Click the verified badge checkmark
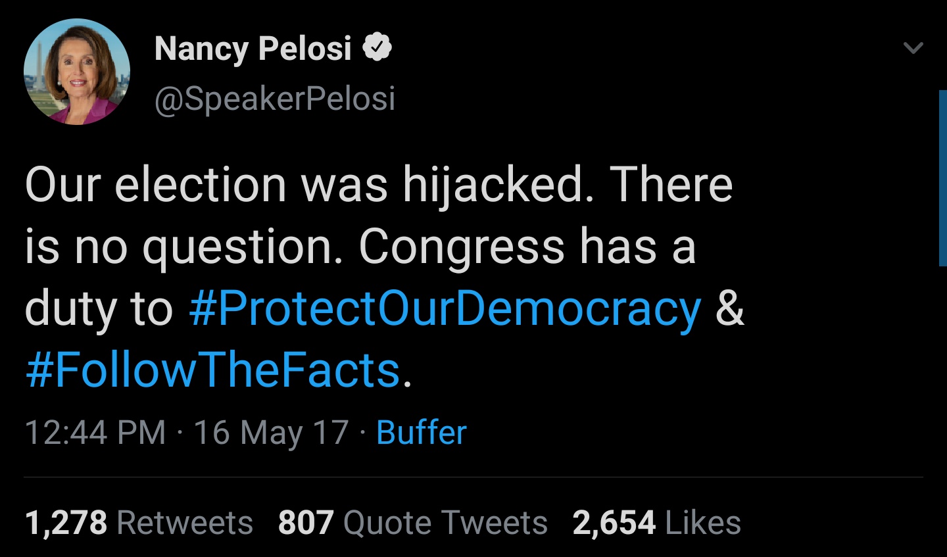Viewport: 947px width, 557px height. tap(377, 47)
